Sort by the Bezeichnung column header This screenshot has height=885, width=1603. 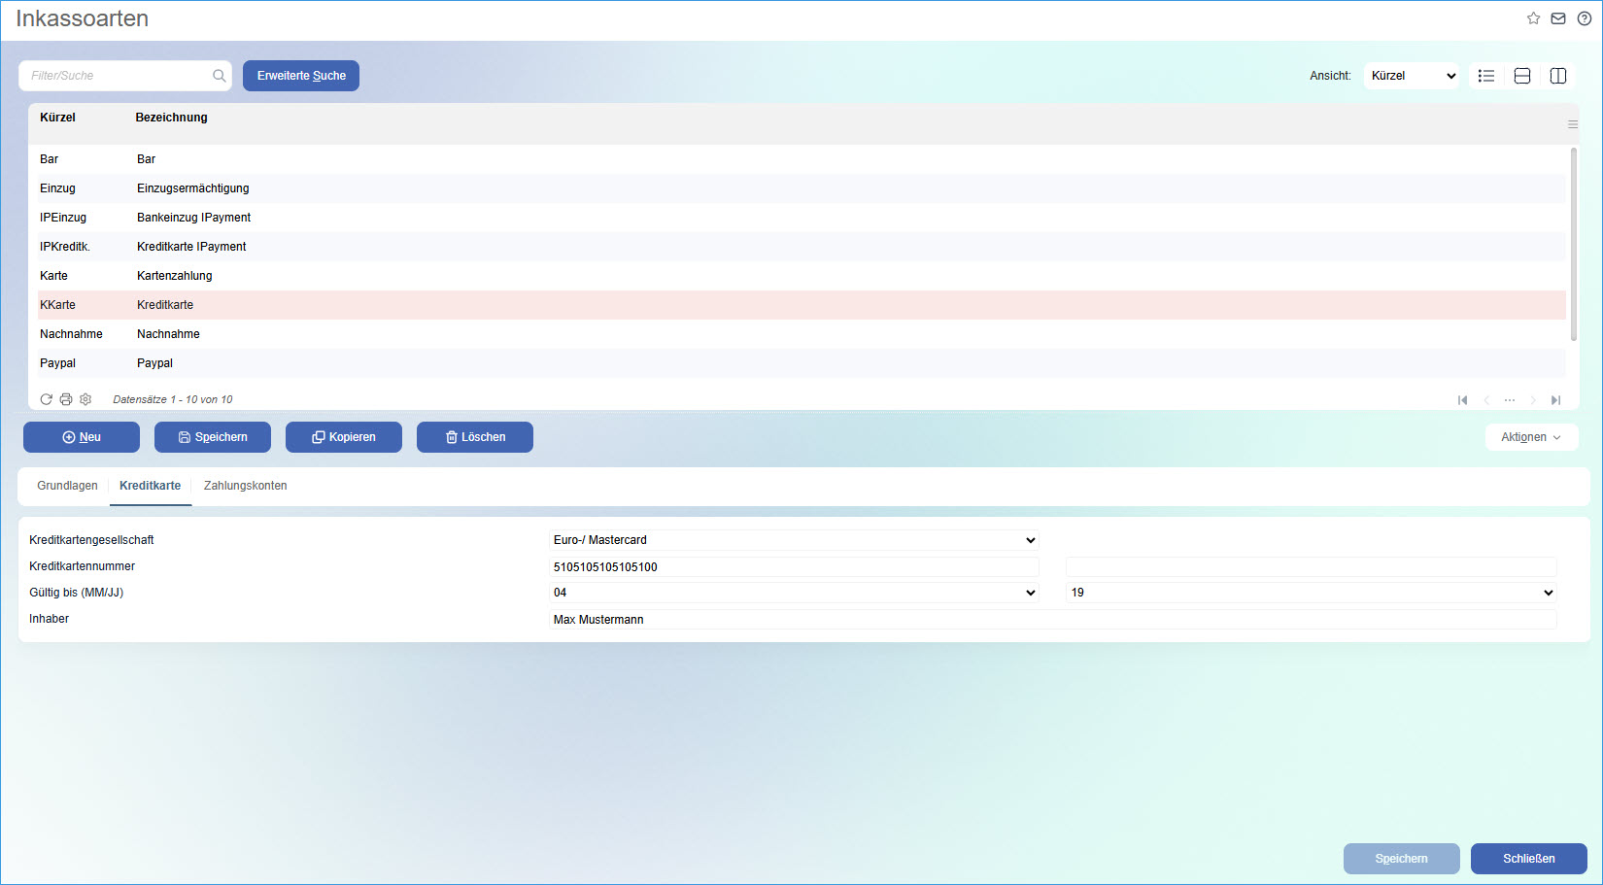tap(172, 118)
